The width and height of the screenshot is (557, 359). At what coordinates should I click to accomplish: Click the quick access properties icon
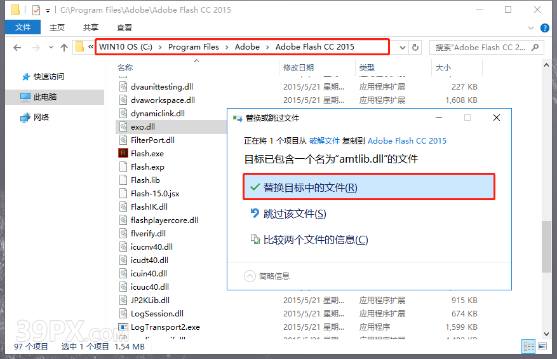(x=36, y=10)
